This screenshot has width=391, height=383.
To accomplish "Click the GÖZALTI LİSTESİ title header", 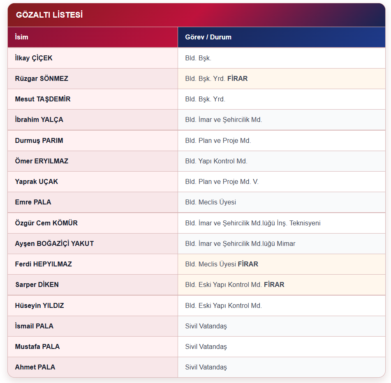I will click(x=49, y=15).
